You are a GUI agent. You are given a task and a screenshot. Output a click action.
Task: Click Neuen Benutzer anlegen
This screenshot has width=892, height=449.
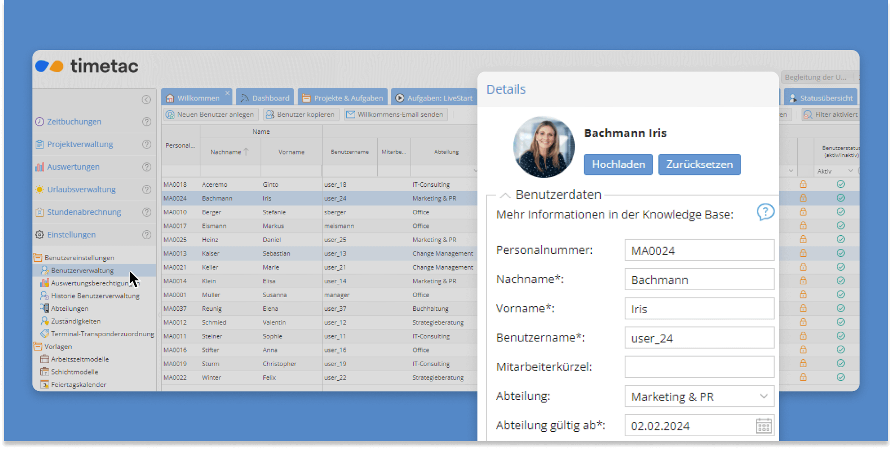coord(210,114)
